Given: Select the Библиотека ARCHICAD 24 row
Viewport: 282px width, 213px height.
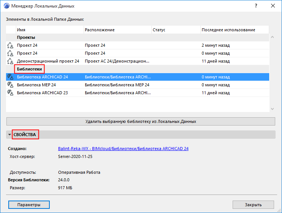Looking at the screenshot, I should (138, 77).
